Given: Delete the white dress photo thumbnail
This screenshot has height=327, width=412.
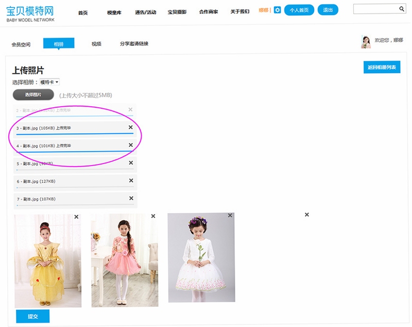Looking at the screenshot, I should click(230, 215).
